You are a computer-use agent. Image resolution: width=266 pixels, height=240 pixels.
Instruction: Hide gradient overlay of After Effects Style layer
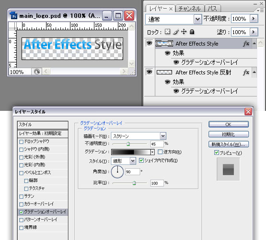pyautogui.click(x=176, y=62)
